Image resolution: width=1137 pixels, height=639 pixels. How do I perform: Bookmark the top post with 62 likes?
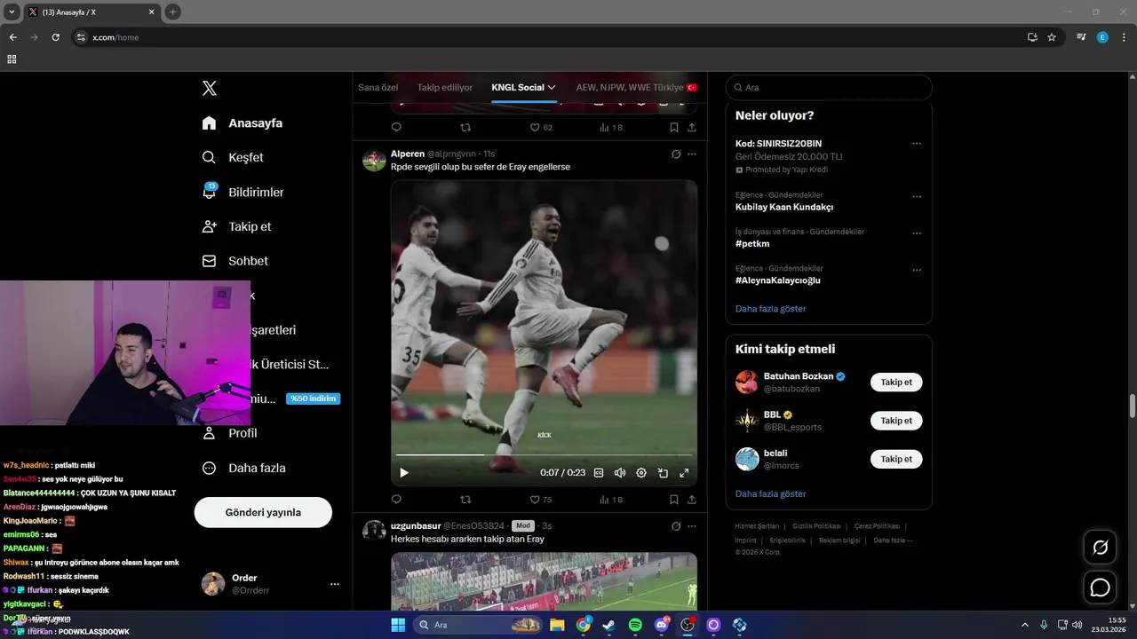[x=674, y=127]
